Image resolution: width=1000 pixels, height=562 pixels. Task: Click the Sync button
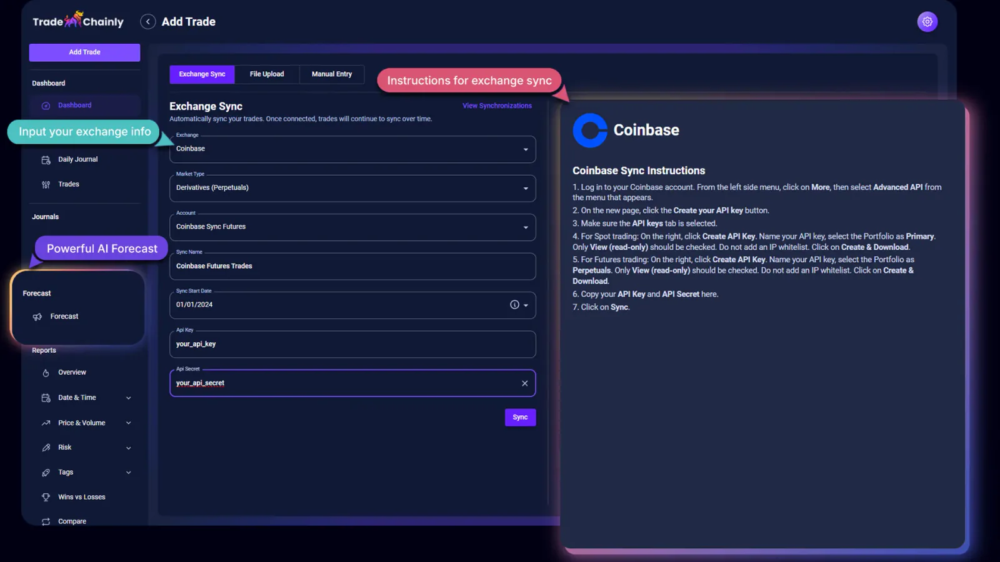pyautogui.click(x=520, y=417)
